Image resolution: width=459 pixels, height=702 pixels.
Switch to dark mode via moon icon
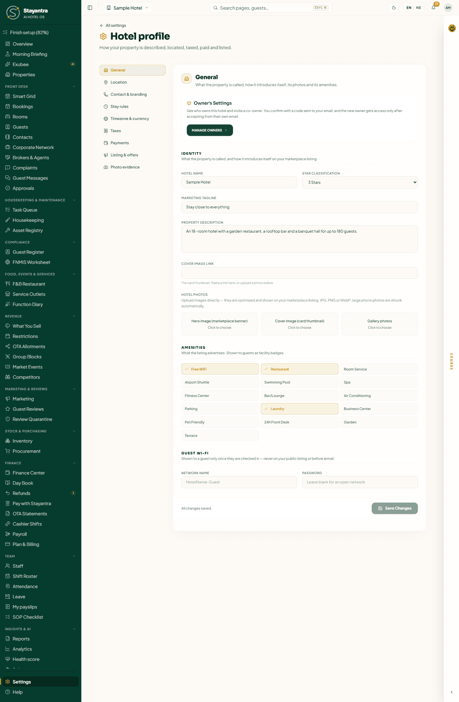click(394, 8)
